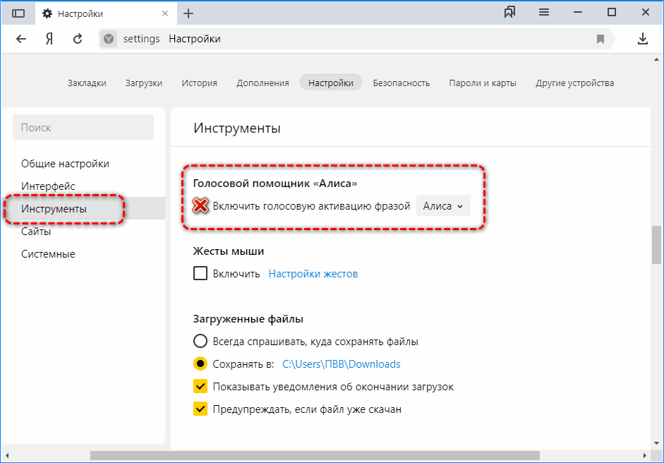This screenshot has height=463, width=664.
Task: Open the 'Пароли и карты' tab
Action: [x=483, y=83]
